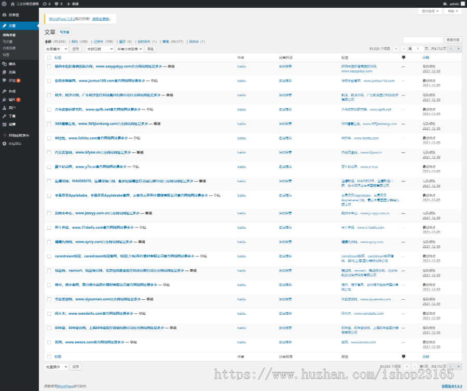The height and width of the screenshot is (391, 467).
Task: Open the WordPress 5.8.2 notice link
Action: [62, 19]
